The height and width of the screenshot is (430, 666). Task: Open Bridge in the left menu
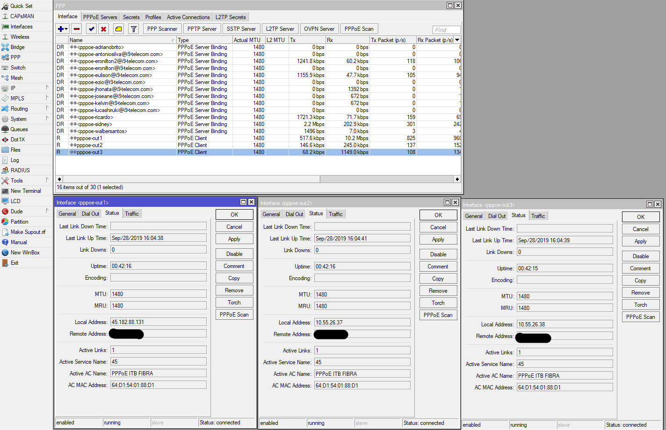[x=17, y=47]
